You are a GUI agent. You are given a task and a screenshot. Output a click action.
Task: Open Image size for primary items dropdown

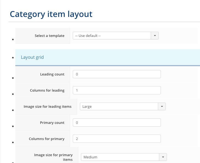pyautogui.click(x=124, y=157)
